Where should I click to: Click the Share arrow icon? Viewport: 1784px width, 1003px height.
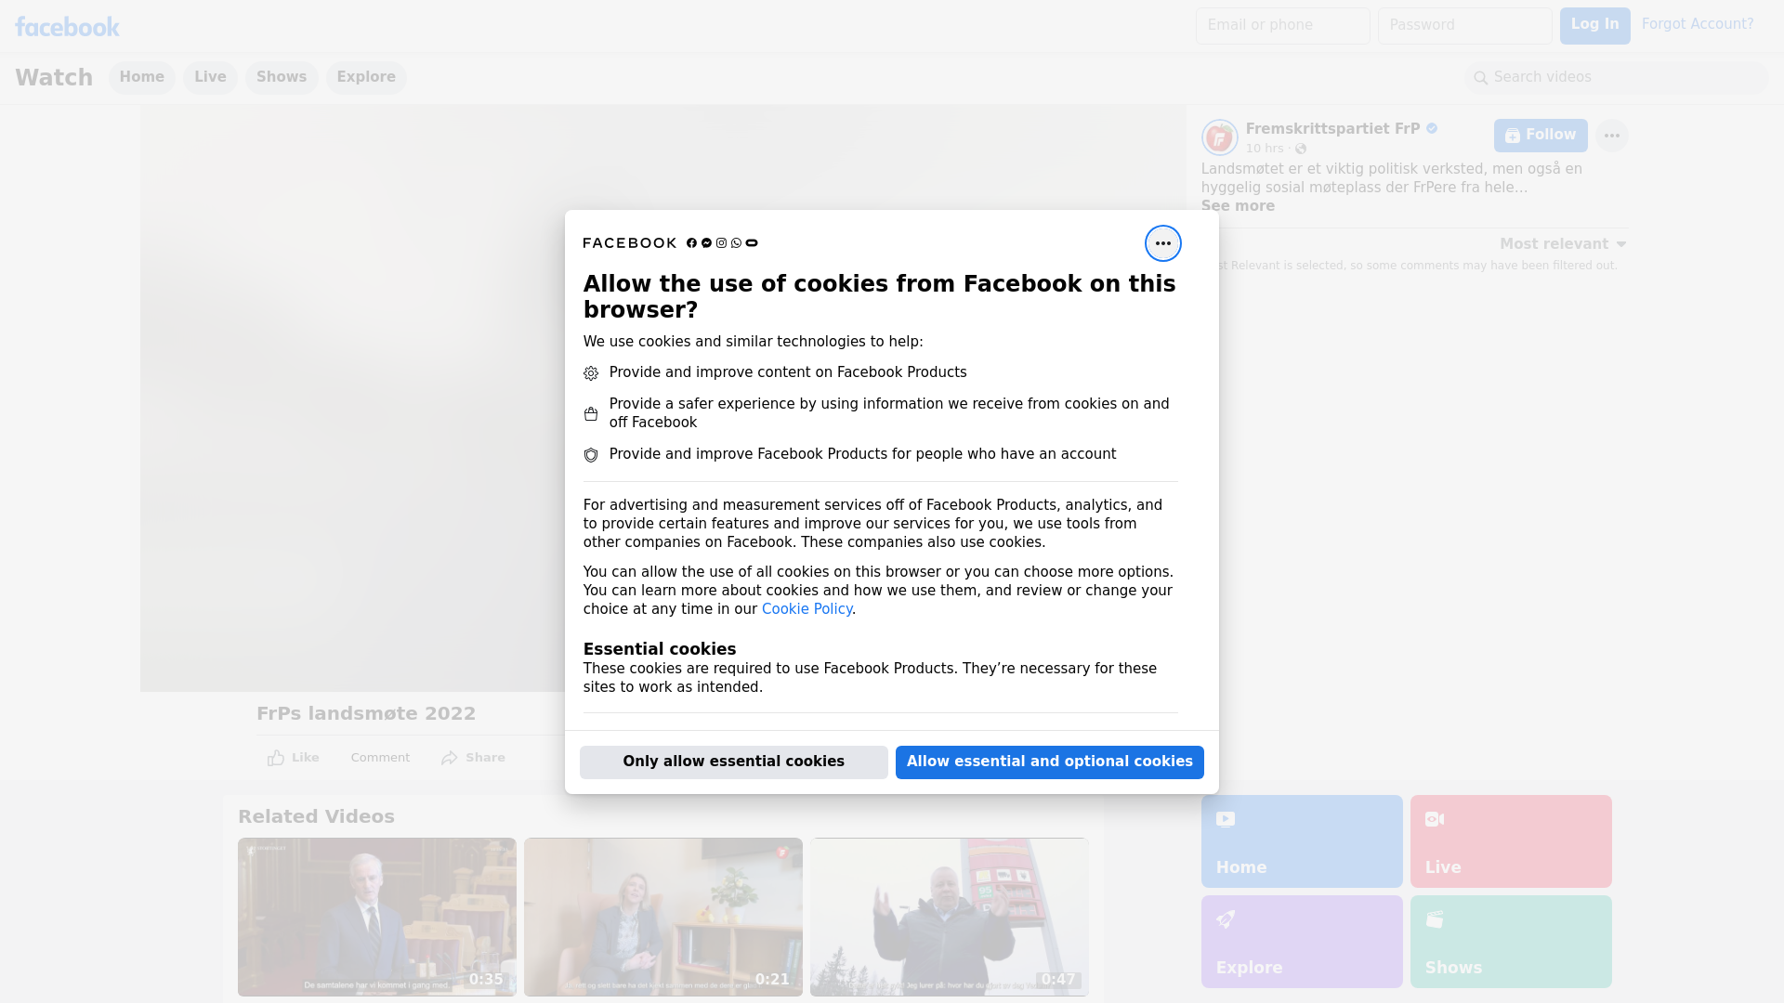450,758
